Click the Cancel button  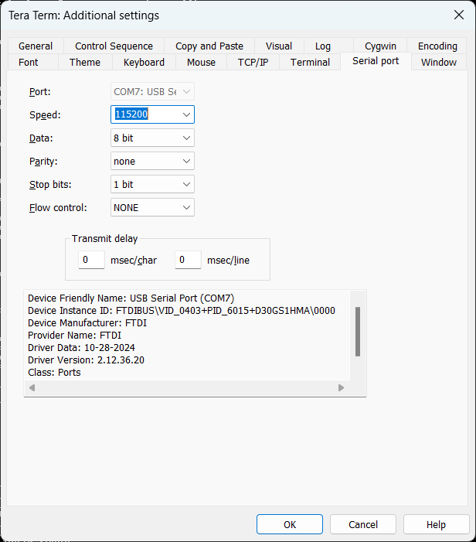click(x=363, y=524)
